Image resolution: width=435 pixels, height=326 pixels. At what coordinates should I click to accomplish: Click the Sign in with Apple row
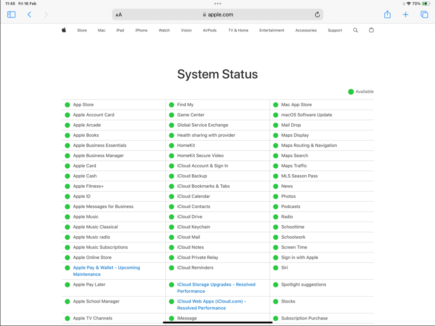(322, 258)
